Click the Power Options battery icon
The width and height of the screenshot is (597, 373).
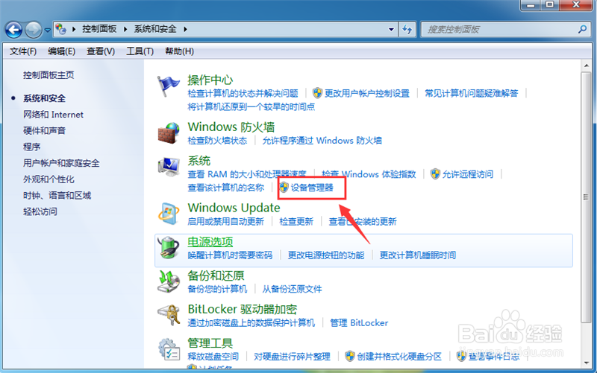pyautogui.click(x=169, y=247)
